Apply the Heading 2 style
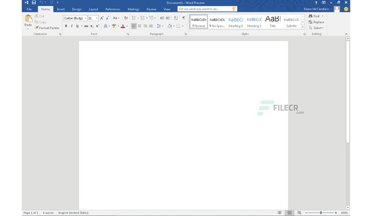The height and width of the screenshot is (216, 374). [x=254, y=22]
